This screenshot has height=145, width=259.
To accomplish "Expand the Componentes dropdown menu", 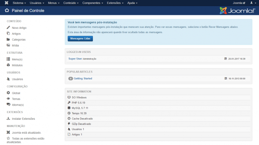I will pos(92,3).
